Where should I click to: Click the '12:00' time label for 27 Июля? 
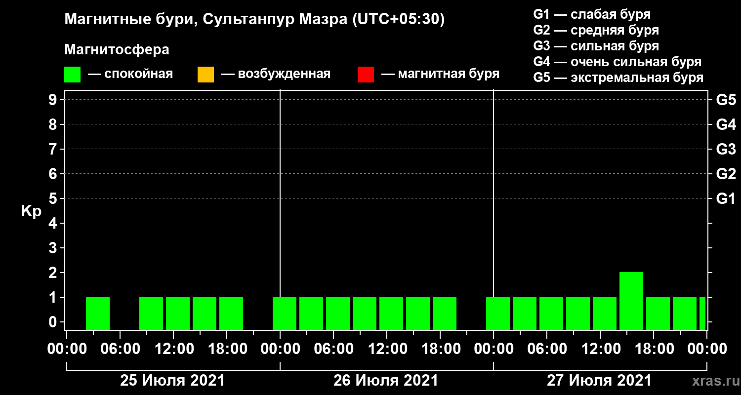point(600,349)
